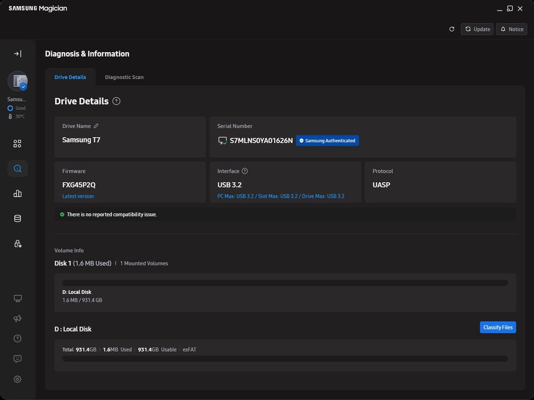Viewport: 534px width, 400px height.
Task: Click the Samsung T7 drive name text
Action: click(81, 140)
